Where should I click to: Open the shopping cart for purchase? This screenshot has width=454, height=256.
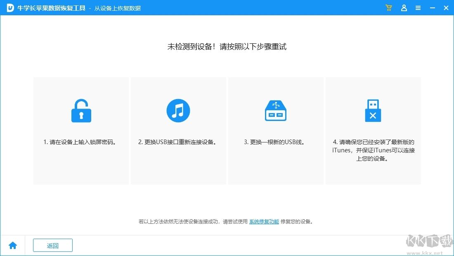tap(388, 7)
